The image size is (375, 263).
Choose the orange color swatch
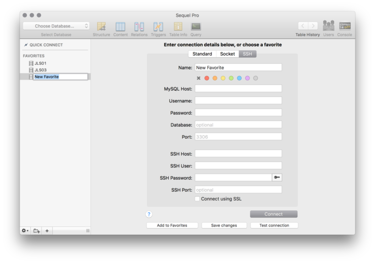coord(215,78)
